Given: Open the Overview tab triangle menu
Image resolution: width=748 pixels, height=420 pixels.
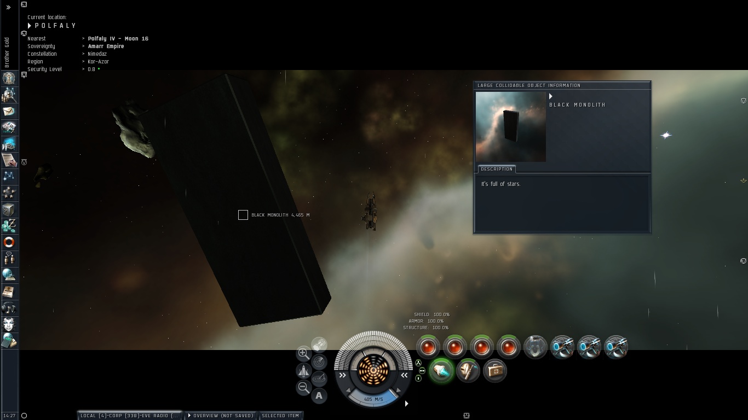Looking at the screenshot, I should pyautogui.click(x=189, y=416).
